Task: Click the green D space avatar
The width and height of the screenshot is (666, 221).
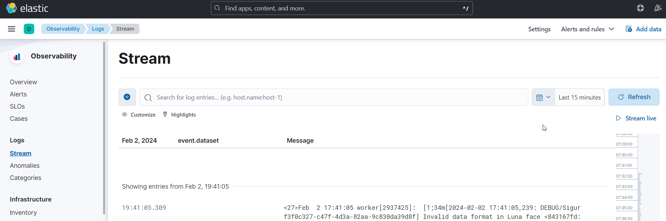Action: click(29, 29)
